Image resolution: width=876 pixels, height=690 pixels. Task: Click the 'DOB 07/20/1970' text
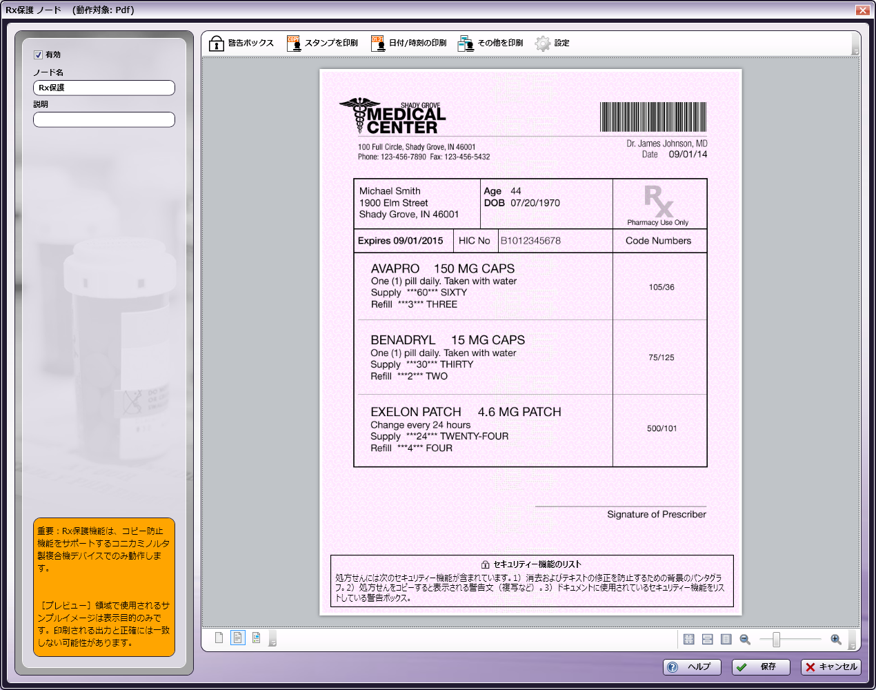tap(522, 203)
